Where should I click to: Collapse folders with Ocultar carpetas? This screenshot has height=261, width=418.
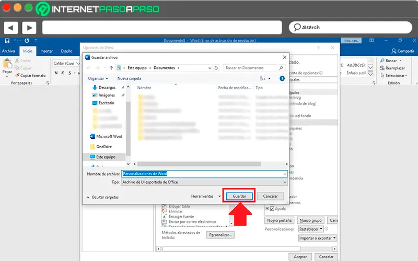[x=102, y=197]
